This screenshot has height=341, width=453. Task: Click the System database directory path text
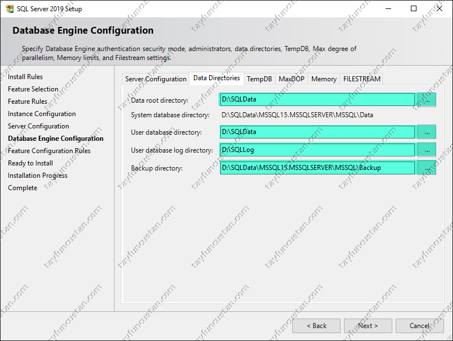(297, 115)
